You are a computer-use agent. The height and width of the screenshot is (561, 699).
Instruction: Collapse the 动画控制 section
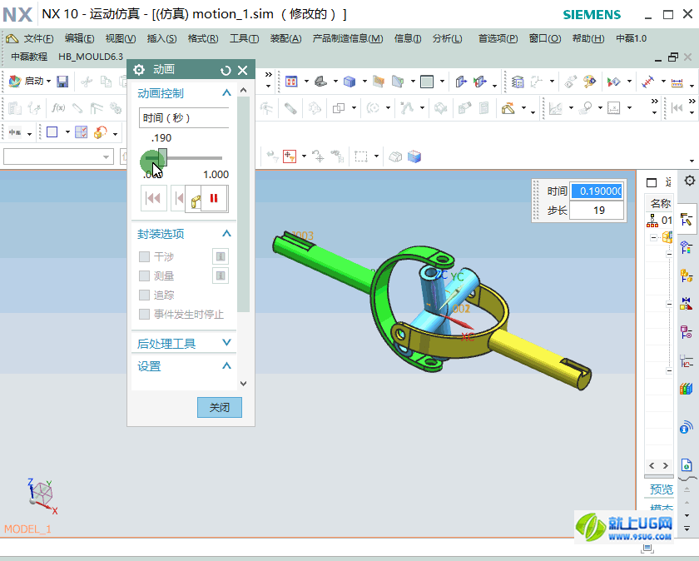226,92
